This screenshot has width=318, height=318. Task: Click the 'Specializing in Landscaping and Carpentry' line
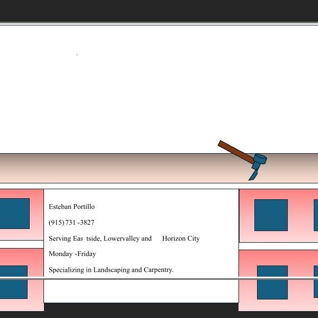(x=111, y=270)
